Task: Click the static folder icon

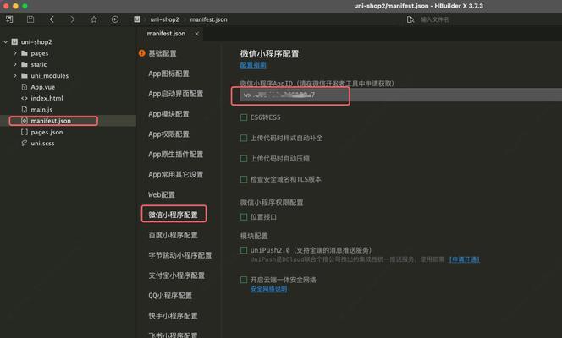Action: 25,64
